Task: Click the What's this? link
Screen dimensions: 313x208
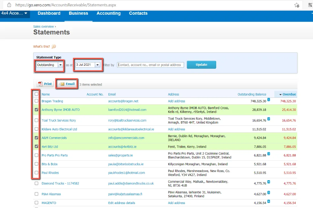Action: (41, 46)
